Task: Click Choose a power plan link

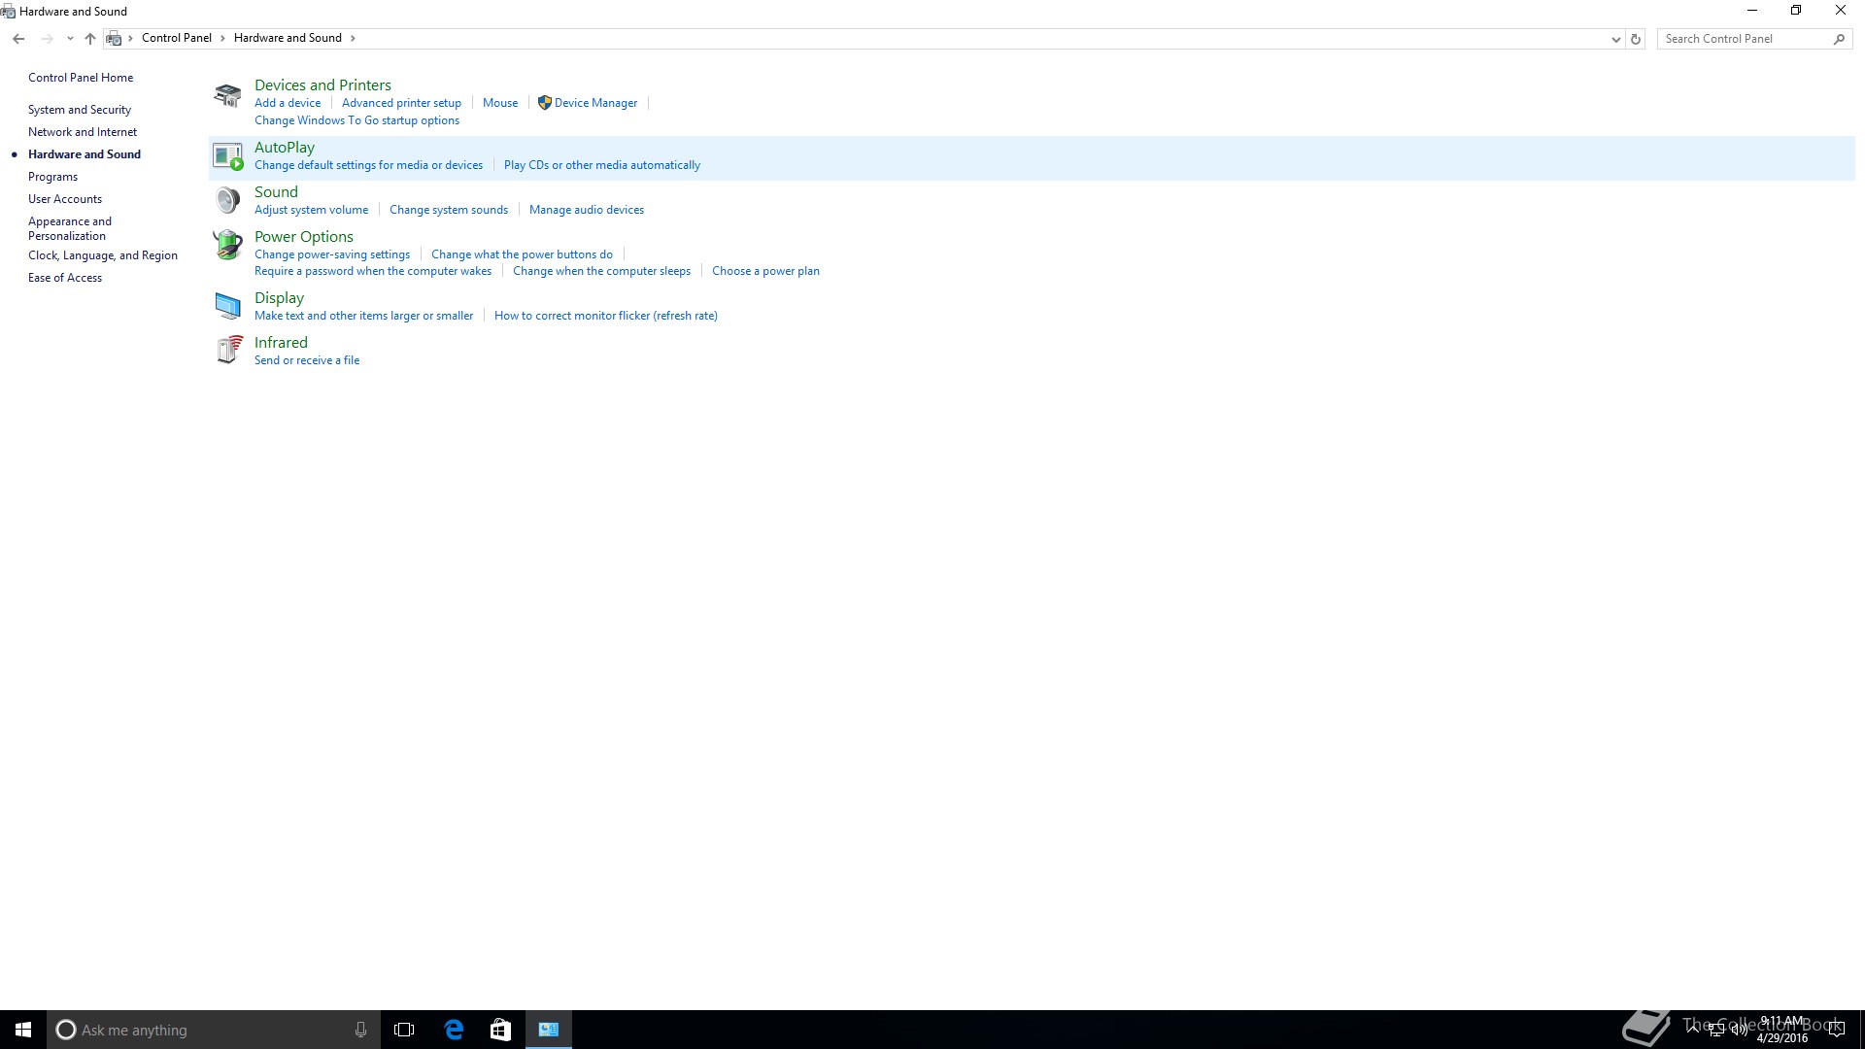Action: tap(765, 271)
